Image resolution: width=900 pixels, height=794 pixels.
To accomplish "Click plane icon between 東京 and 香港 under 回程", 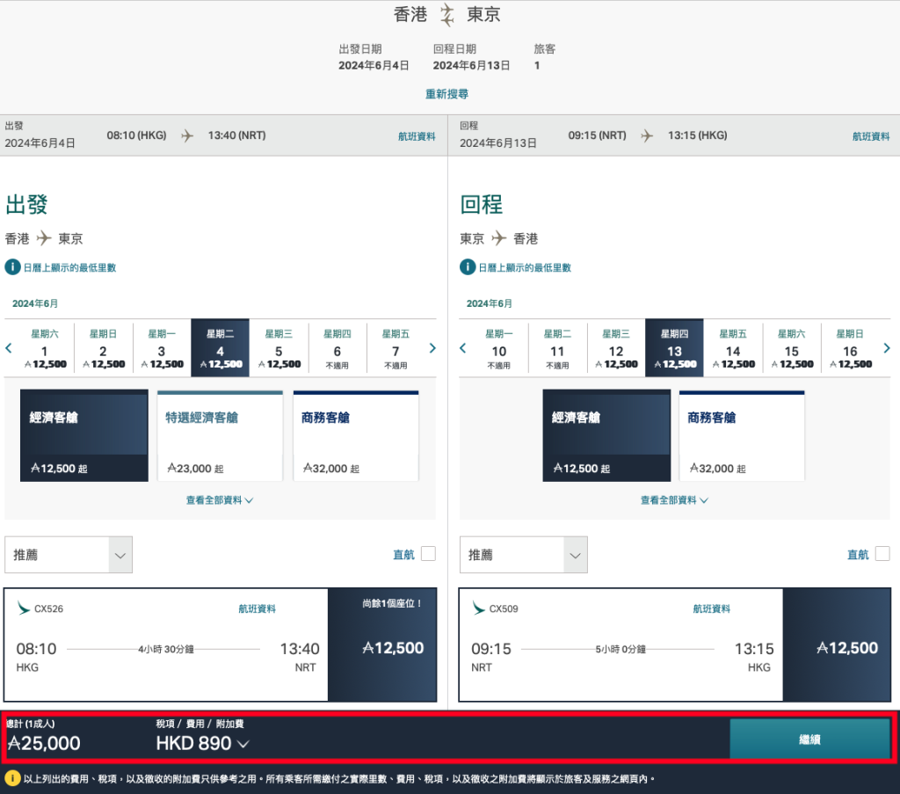I will (499, 237).
